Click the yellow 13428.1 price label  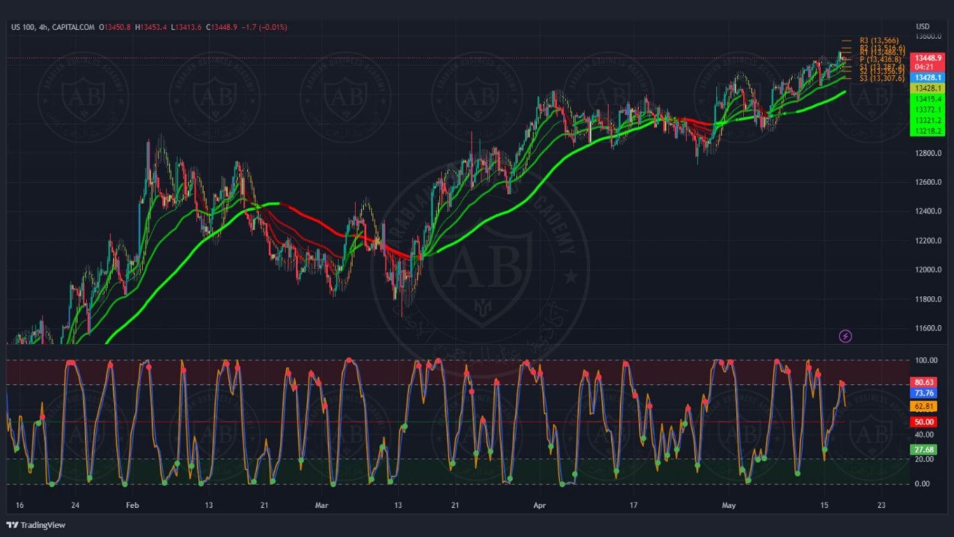[x=927, y=88]
